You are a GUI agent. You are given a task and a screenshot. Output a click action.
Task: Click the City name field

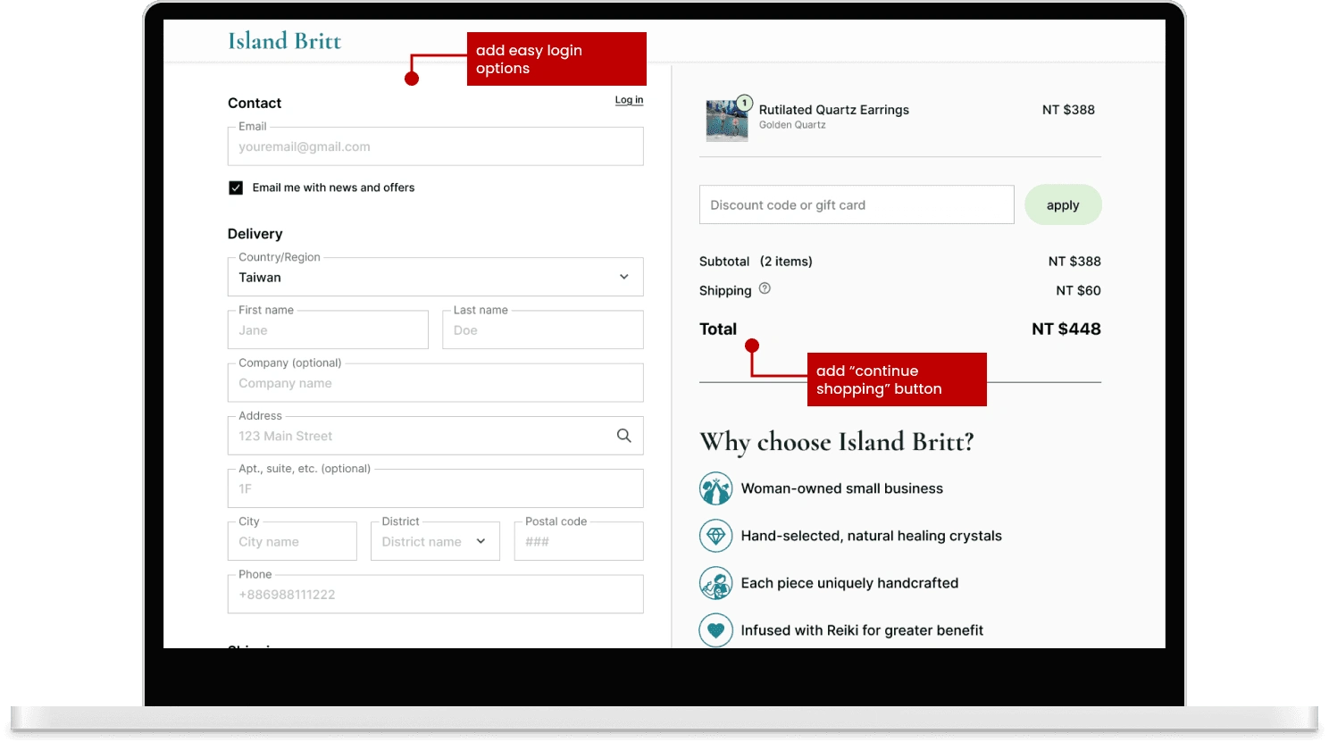(292, 541)
